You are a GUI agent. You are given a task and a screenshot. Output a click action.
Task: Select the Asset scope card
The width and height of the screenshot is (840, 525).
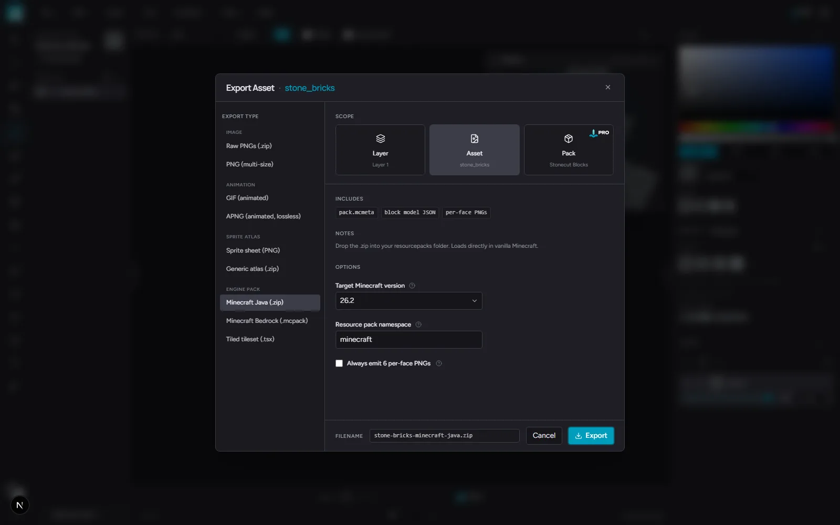click(x=475, y=150)
